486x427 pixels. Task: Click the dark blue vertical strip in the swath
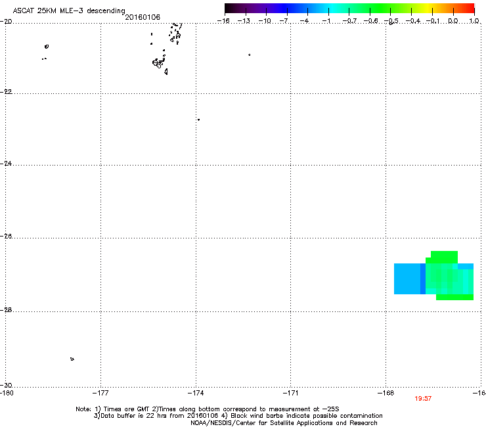pyautogui.click(x=423, y=279)
